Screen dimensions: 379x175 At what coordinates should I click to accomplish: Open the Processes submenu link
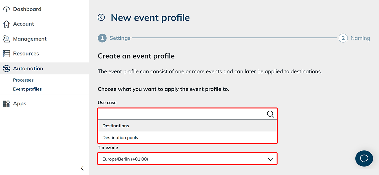pyautogui.click(x=23, y=80)
